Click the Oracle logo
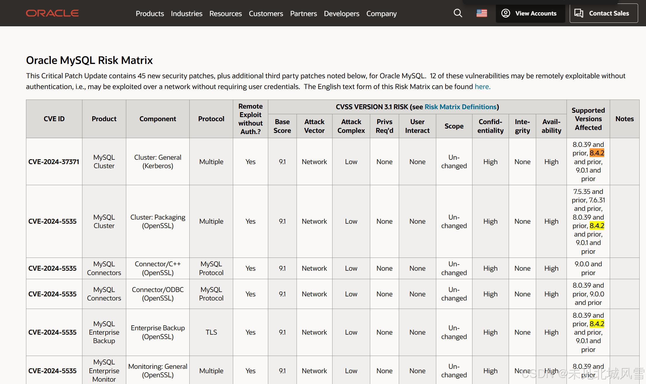Viewport: 646px width, 384px height. click(52, 13)
